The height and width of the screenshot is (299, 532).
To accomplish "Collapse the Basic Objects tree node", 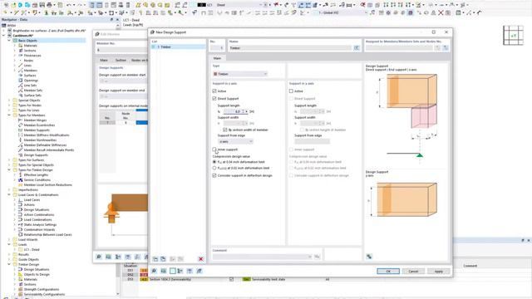I will pyautogui.click(x=9, y=41).
